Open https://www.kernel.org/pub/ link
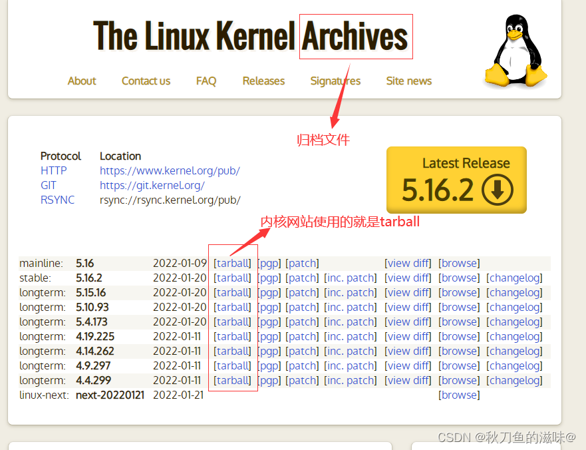Screen dimensions: 586x450 coord(170,170)
